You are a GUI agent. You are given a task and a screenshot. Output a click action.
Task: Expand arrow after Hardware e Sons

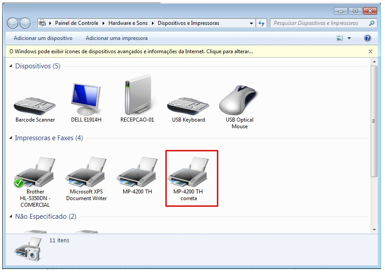point(153,23)
